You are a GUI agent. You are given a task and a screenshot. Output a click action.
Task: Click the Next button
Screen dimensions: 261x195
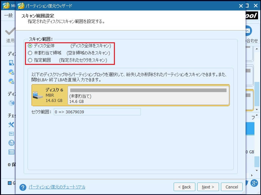point(208,187)
